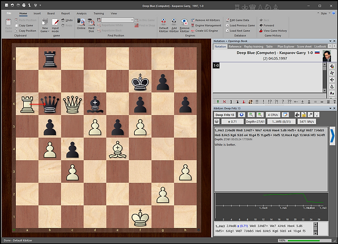338x244 pixels.
Task: Click Remove All Kibitzers
Action: pos(205,20)
